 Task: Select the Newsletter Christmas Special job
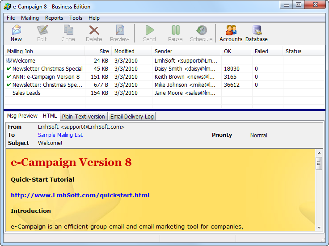(x=164, y=68)
